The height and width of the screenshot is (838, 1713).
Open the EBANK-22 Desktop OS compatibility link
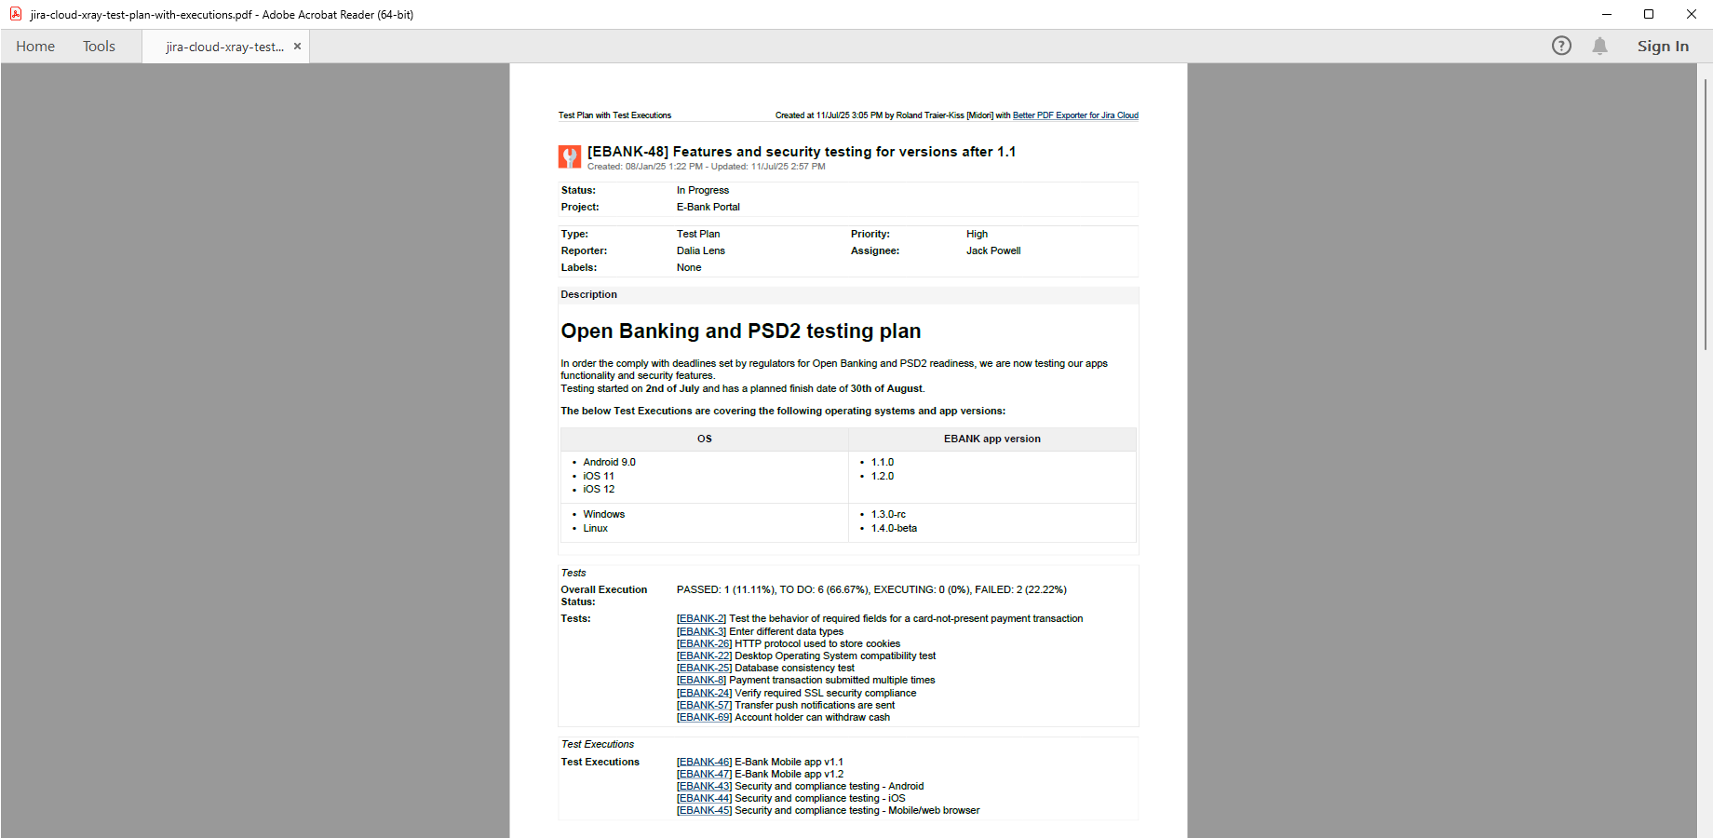click(704, 656)
